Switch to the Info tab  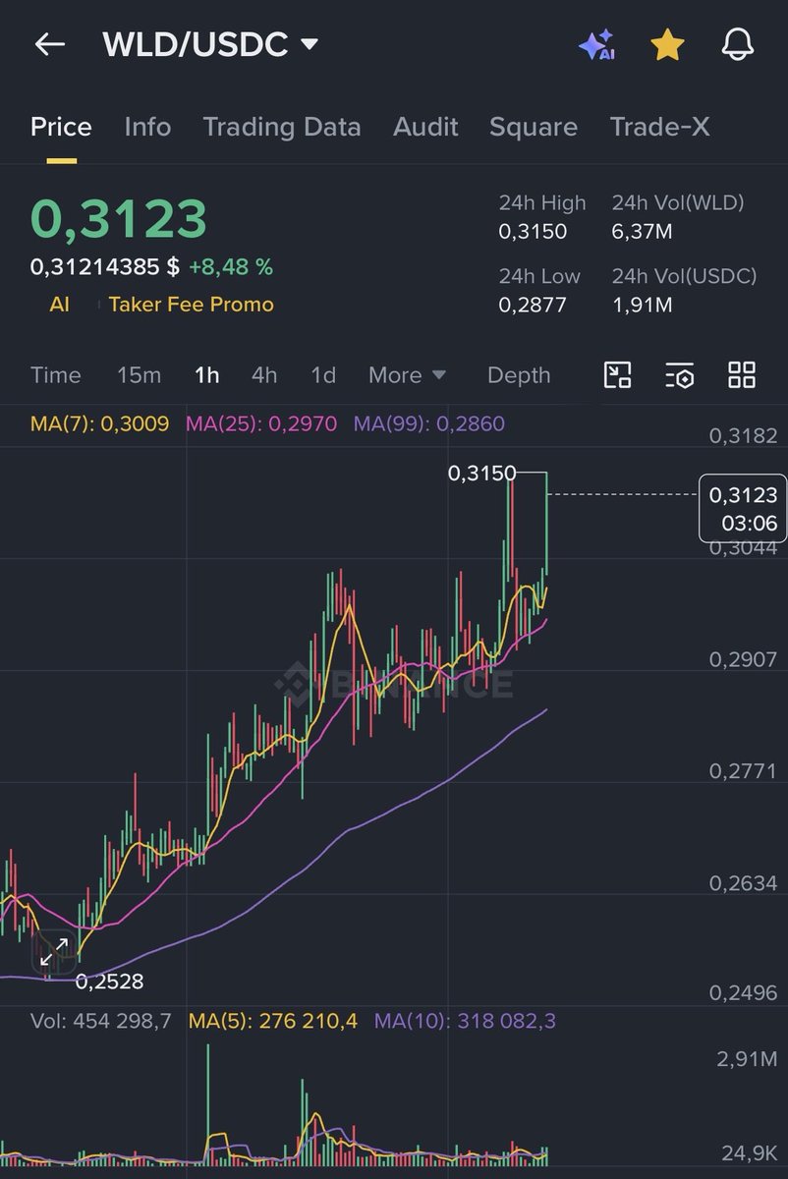(147, 127)
